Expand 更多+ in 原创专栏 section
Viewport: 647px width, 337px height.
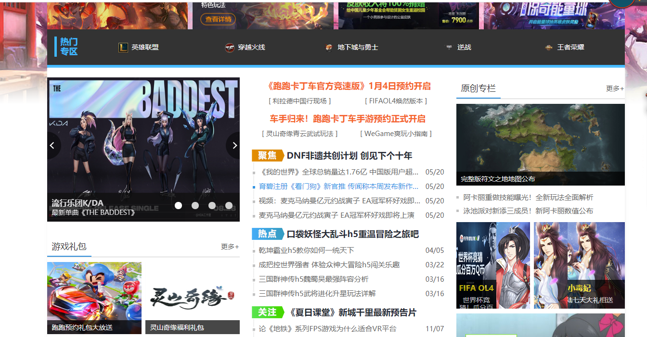pos(615,88)
